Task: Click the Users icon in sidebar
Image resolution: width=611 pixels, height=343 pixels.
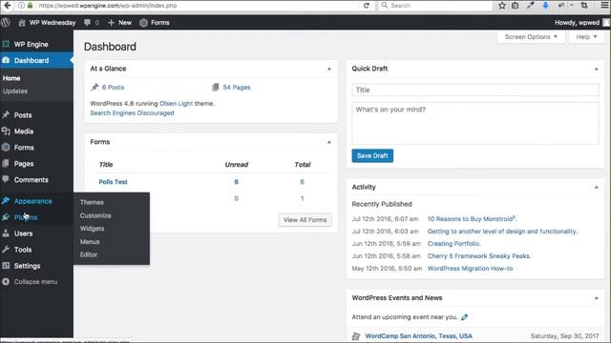Action: (6, 233)
